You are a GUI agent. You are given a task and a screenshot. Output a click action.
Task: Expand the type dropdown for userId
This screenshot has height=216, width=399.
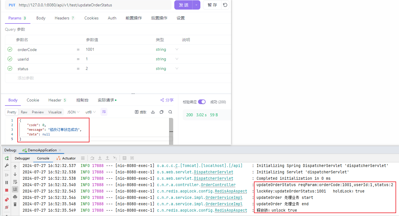click(177, 59)
